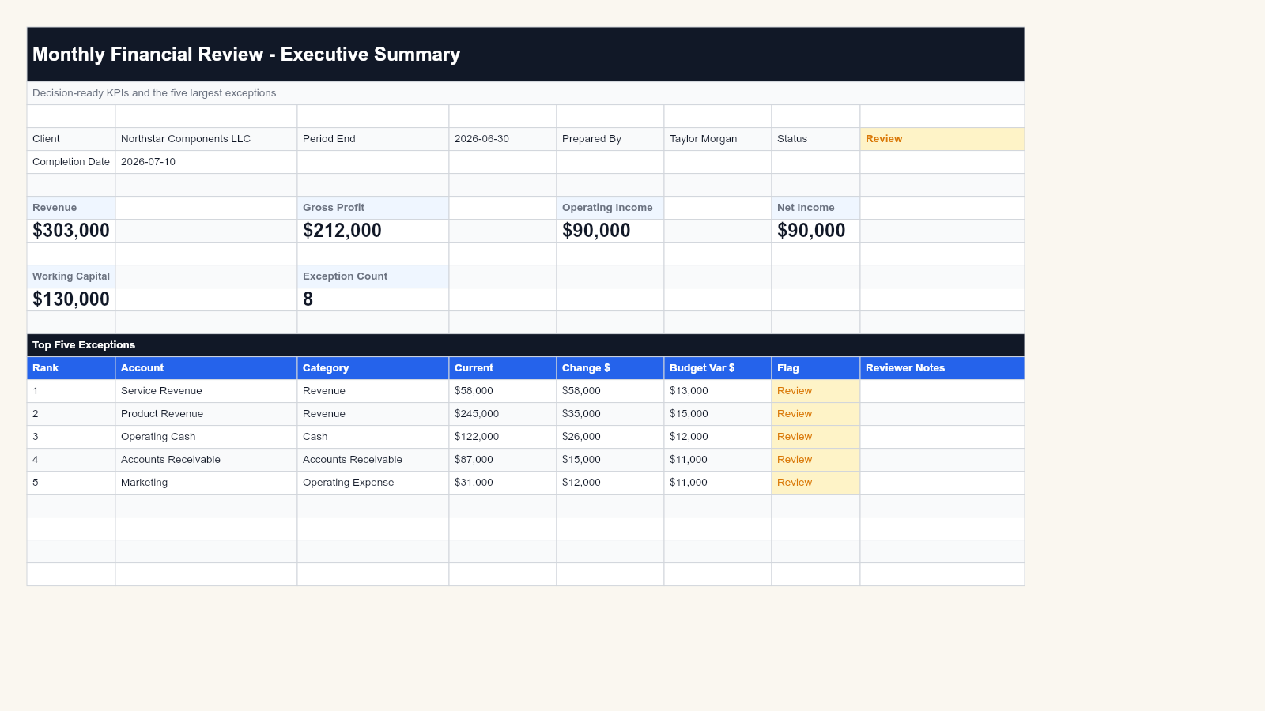
Task: Select the 'Net Income' KPI label
Action: 816,208
